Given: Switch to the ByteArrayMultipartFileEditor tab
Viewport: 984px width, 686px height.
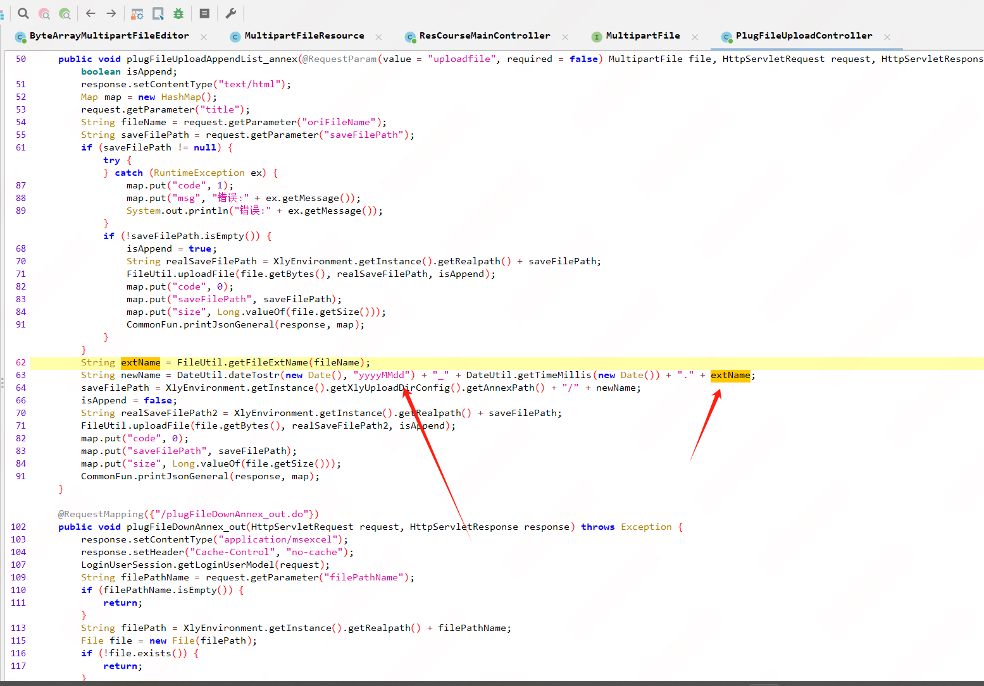Looking at the screenshot, I should click(x=109, y=36).
